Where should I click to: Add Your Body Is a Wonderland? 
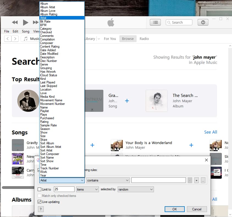click(191, 145)
